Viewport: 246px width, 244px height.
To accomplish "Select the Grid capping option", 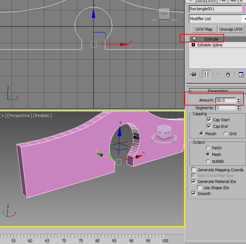I will coord(225,134).
